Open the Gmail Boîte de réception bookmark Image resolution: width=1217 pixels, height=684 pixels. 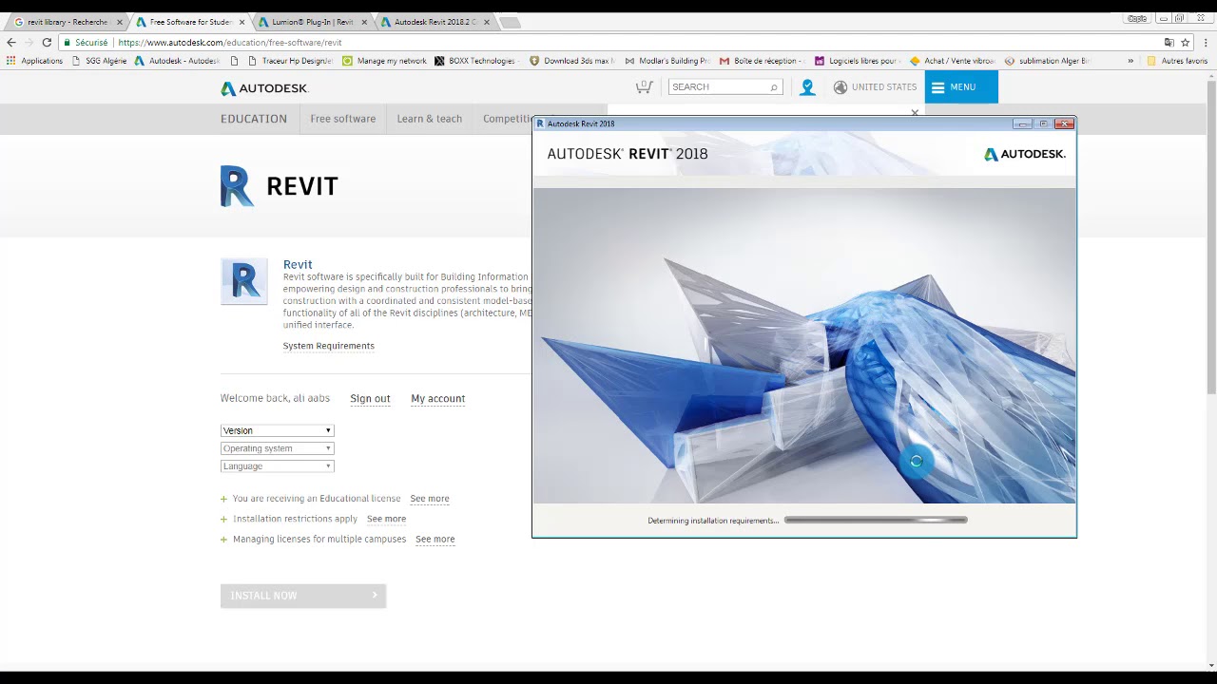point(762,61)
